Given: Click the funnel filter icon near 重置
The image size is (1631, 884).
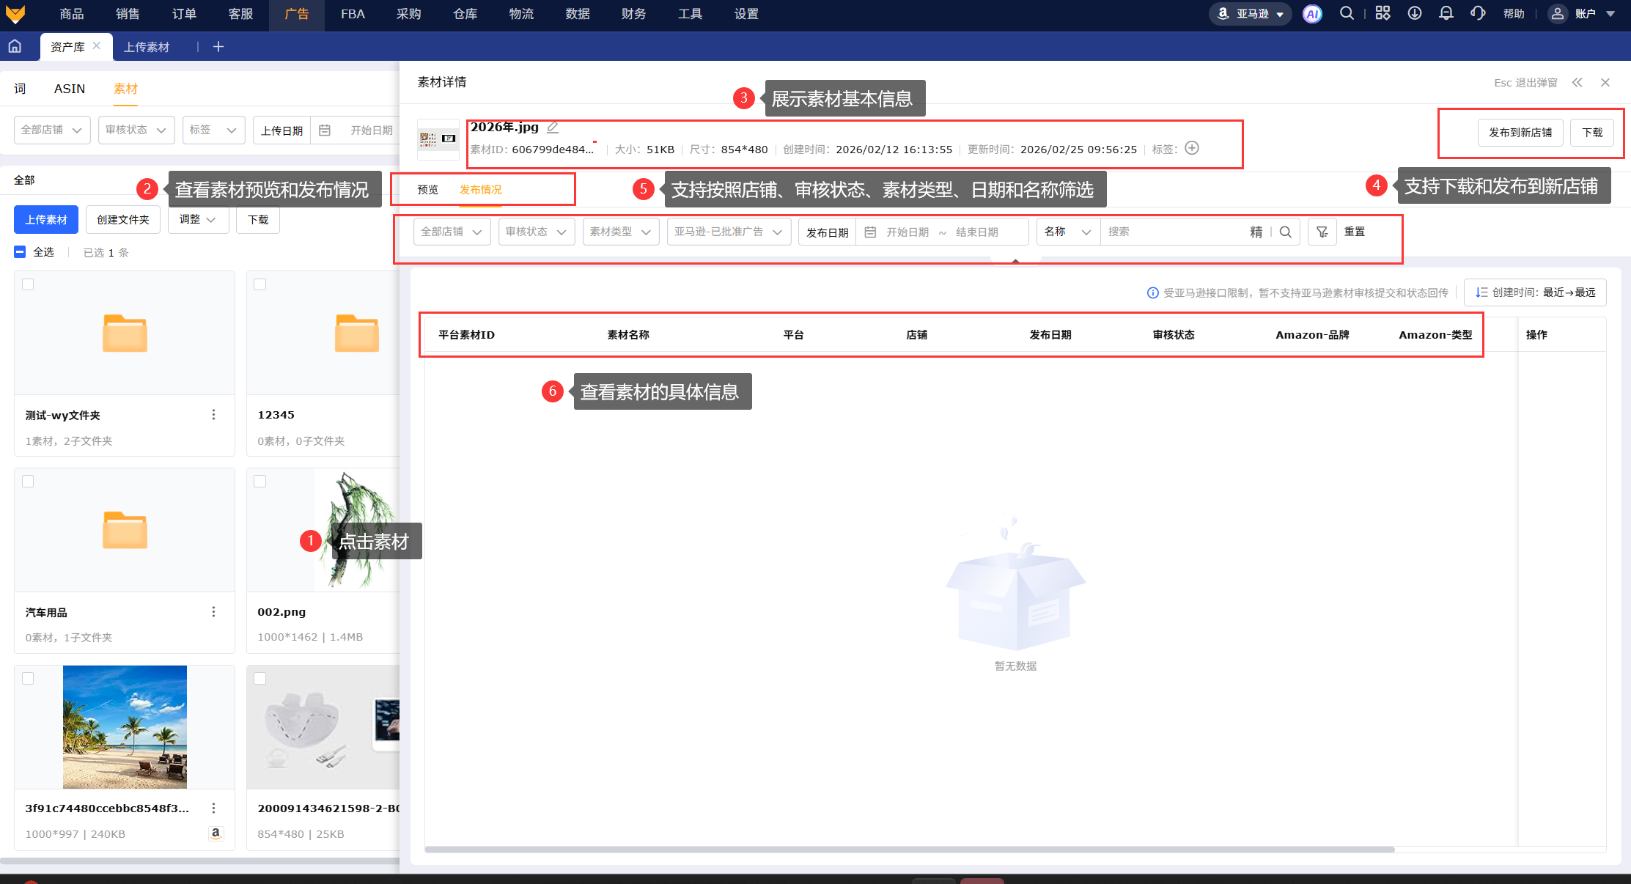Looking at the screenshot, I should click(x=1322, y=232).
